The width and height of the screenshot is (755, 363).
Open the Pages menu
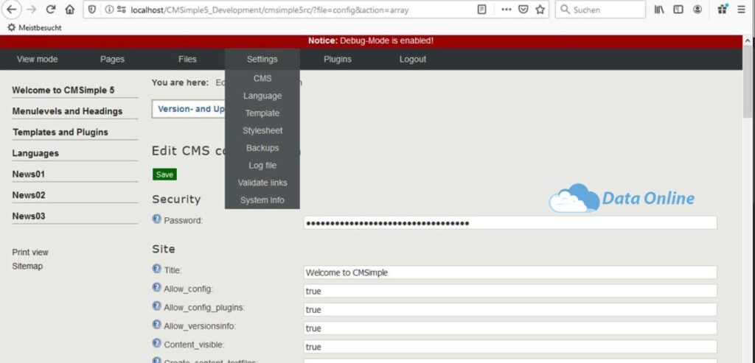click(x=112, y=59)
